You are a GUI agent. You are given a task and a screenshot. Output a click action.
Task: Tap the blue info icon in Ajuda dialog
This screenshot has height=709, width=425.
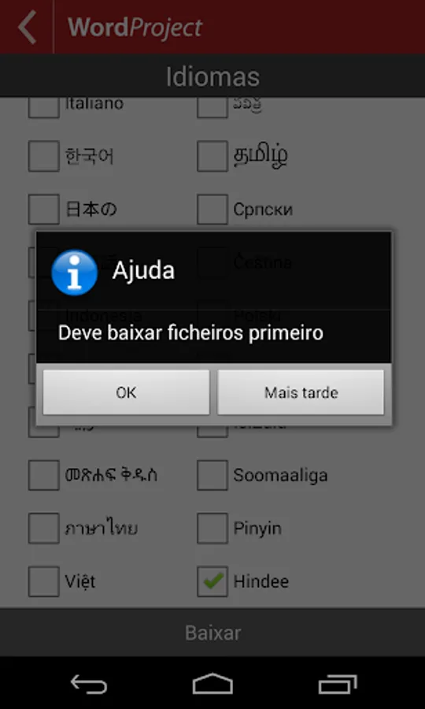point(75,273)
